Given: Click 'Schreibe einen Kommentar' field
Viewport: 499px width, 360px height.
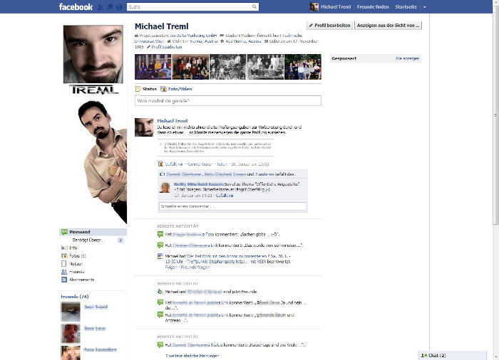Looking at the screenshot, I should pyautogui.click(x=232, y=206).
